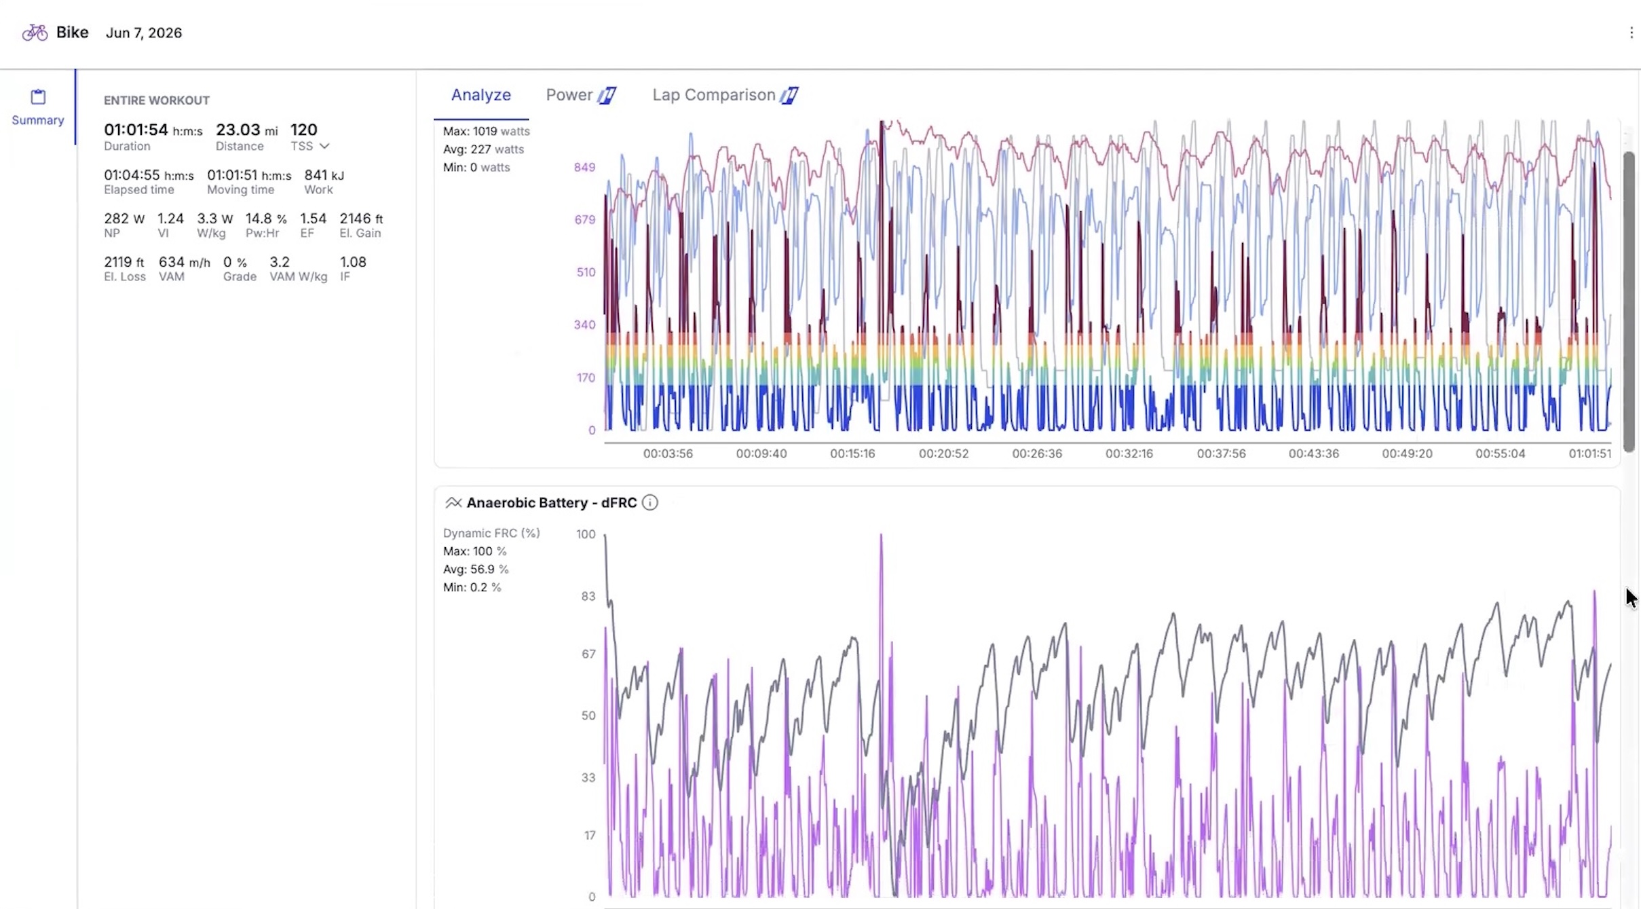
Task: Click the bike activity icon
Action: tap(35, 33)
